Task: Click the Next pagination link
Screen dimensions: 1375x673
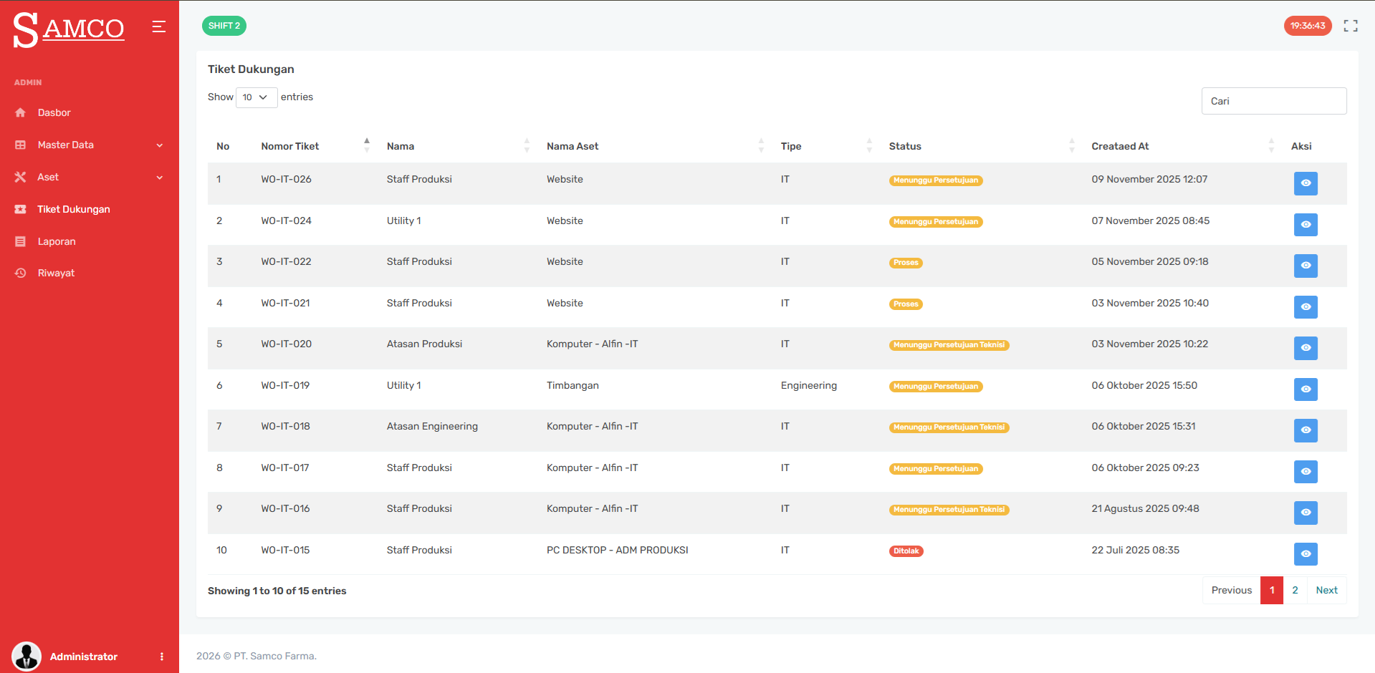Action: (x=1326, y=590)
